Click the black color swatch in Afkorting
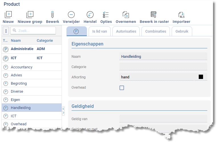The width and height of the screenshot is (217, 143). [x=201, y=77]
